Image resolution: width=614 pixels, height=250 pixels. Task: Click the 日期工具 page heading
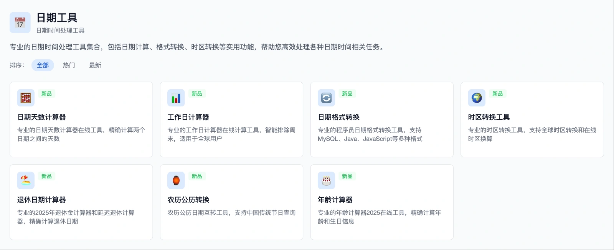pyautogui.click(x=57, y=18)
